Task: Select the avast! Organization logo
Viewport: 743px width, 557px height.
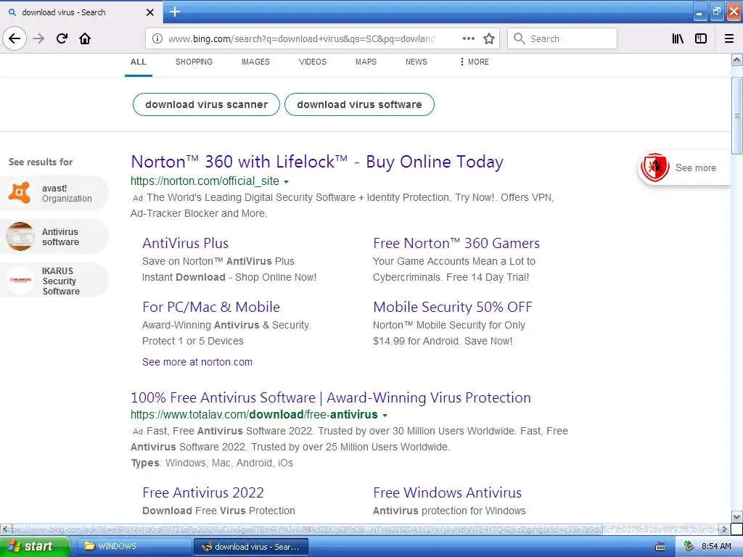Action: tap(20, 193)
